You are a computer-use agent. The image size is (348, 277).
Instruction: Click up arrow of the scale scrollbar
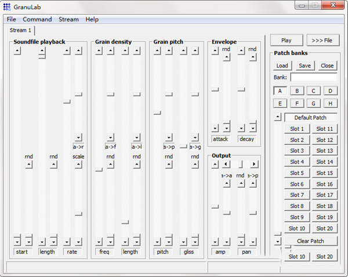(78, 165)
